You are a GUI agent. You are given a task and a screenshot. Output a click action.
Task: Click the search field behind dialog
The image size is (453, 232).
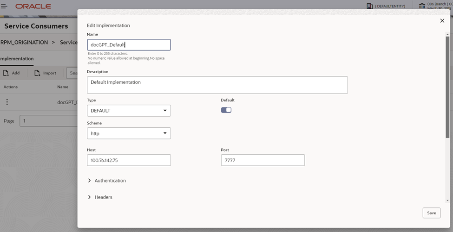[x=72, y=73]
